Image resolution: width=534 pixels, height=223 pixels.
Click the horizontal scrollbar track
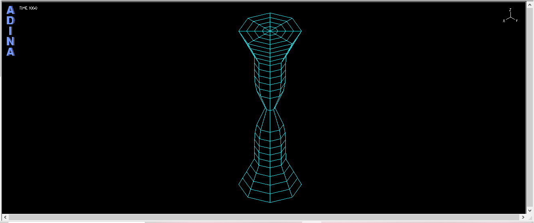(264, 217)
